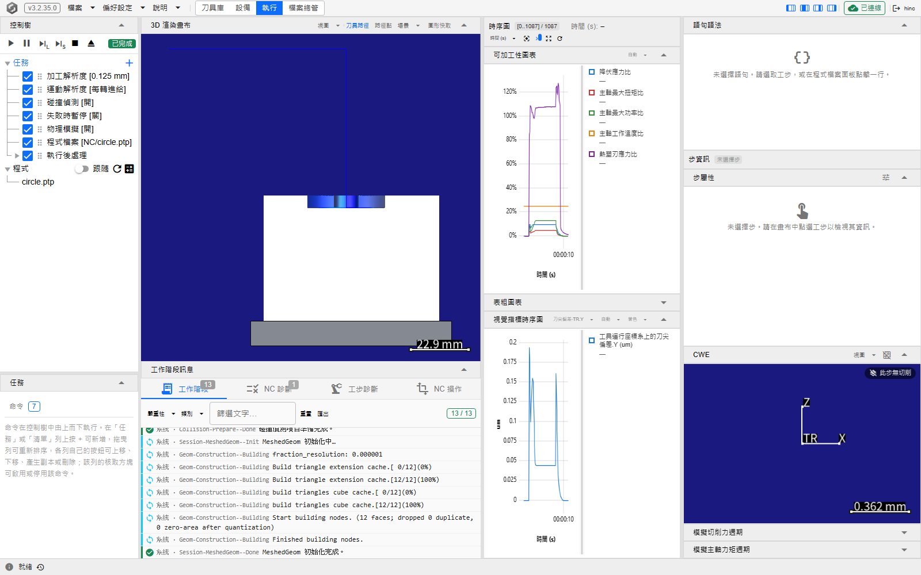Open the 偏好設定 menu

pyautogui.click(x=123, y=8)
